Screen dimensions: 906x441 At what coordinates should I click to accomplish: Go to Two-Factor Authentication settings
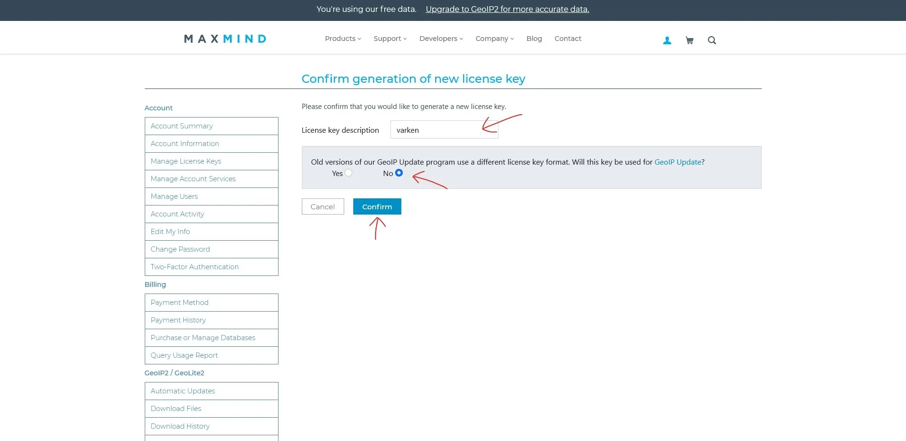click(195, 267)
